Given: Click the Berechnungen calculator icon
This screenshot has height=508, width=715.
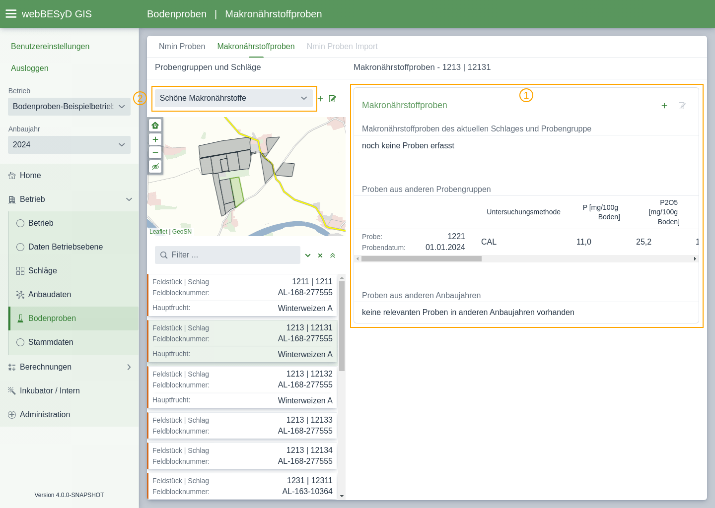Looking at the screenshot, I should tap(12, 367).
